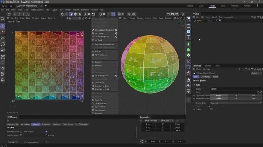Enable the X-Ray checkbox

(x=211, y=109)
